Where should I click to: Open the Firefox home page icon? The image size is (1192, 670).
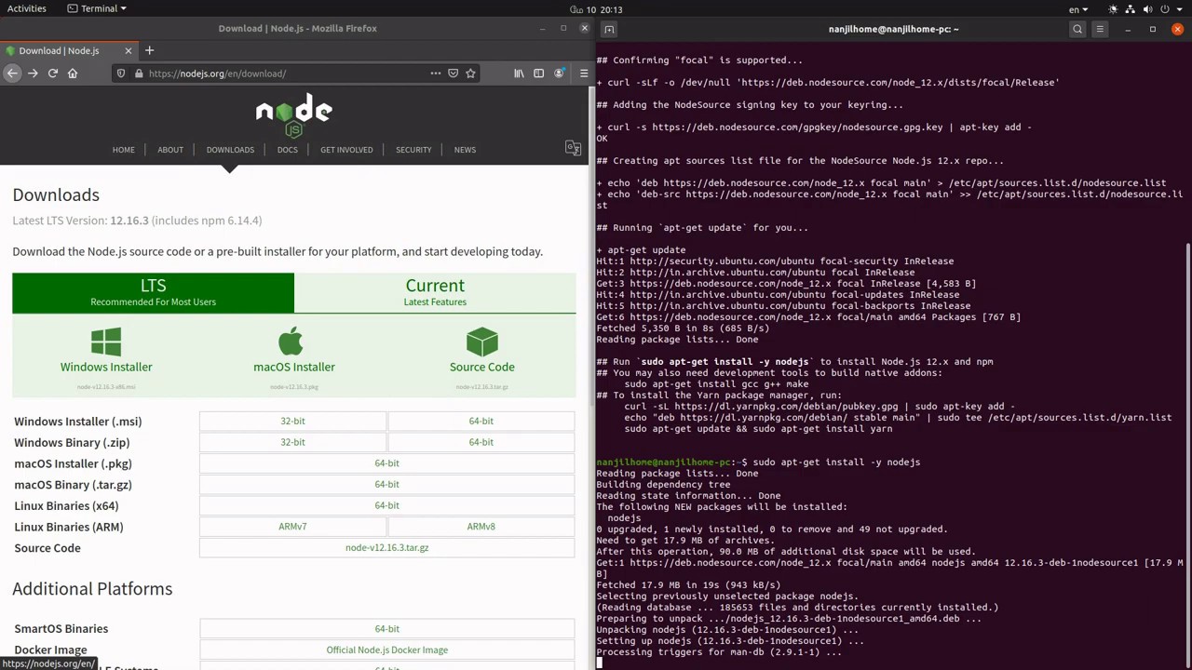click(x=73, y=74)
